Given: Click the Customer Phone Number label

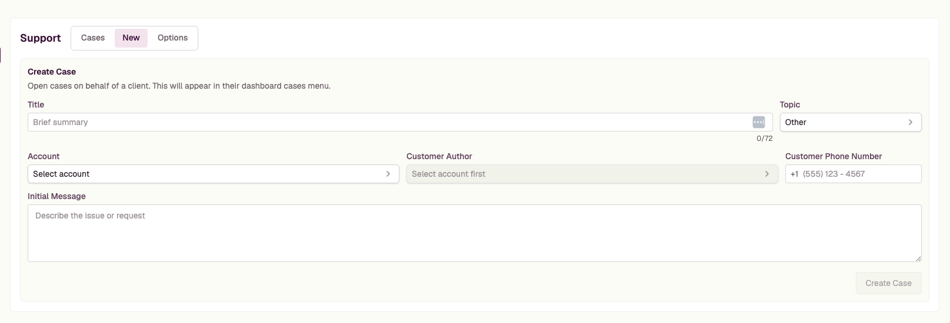Looking at the screenshot, I should pyautogui.click(x=834, y=156).
